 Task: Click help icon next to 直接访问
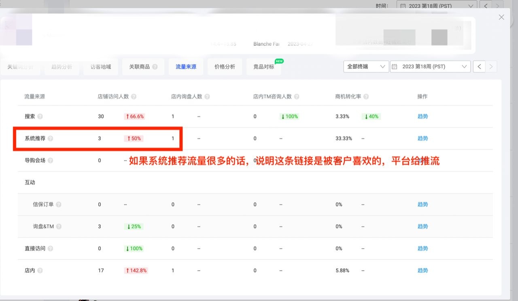50,248
